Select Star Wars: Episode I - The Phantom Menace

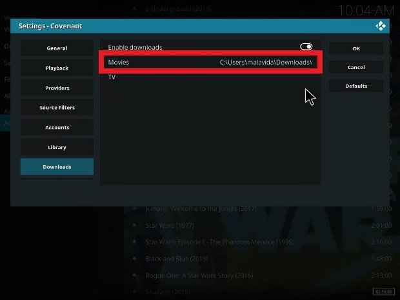[219, 242]
